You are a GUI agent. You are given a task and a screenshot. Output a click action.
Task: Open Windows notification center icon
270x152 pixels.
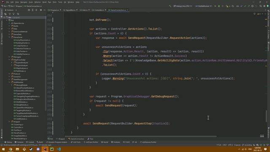pos(265,149)
